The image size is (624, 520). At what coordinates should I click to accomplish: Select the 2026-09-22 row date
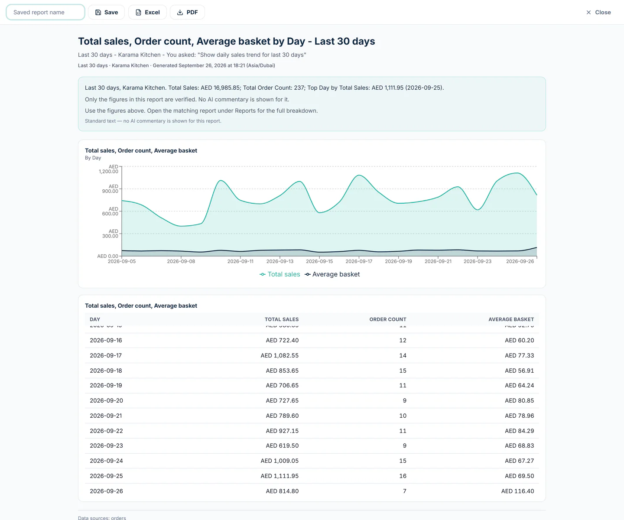106,431
